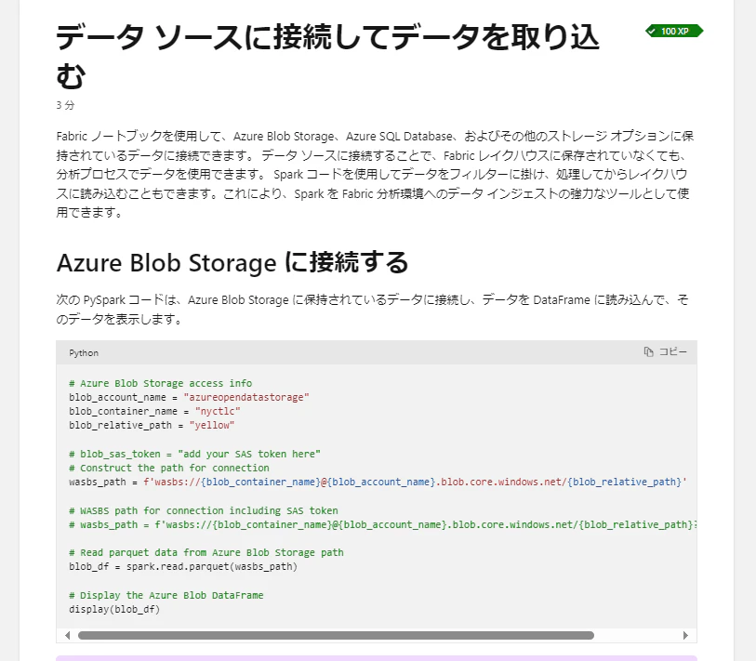Screen dimensions: 756x661
Task: Click the string "nyctlc" in the code
Action: click(218, 411)
